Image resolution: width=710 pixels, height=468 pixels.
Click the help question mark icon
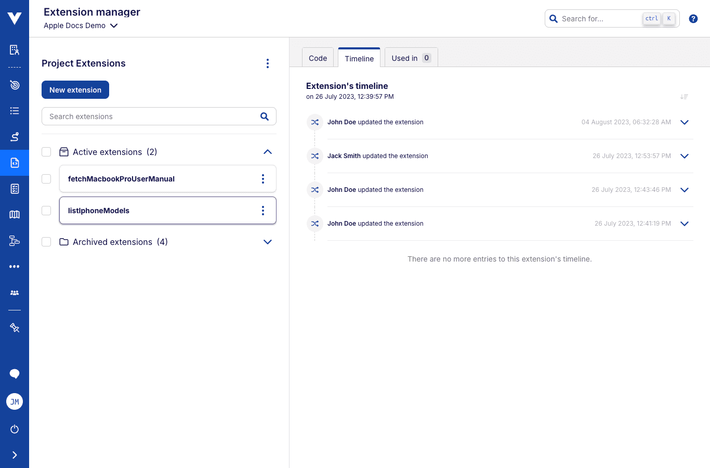(x=693, y=19)
